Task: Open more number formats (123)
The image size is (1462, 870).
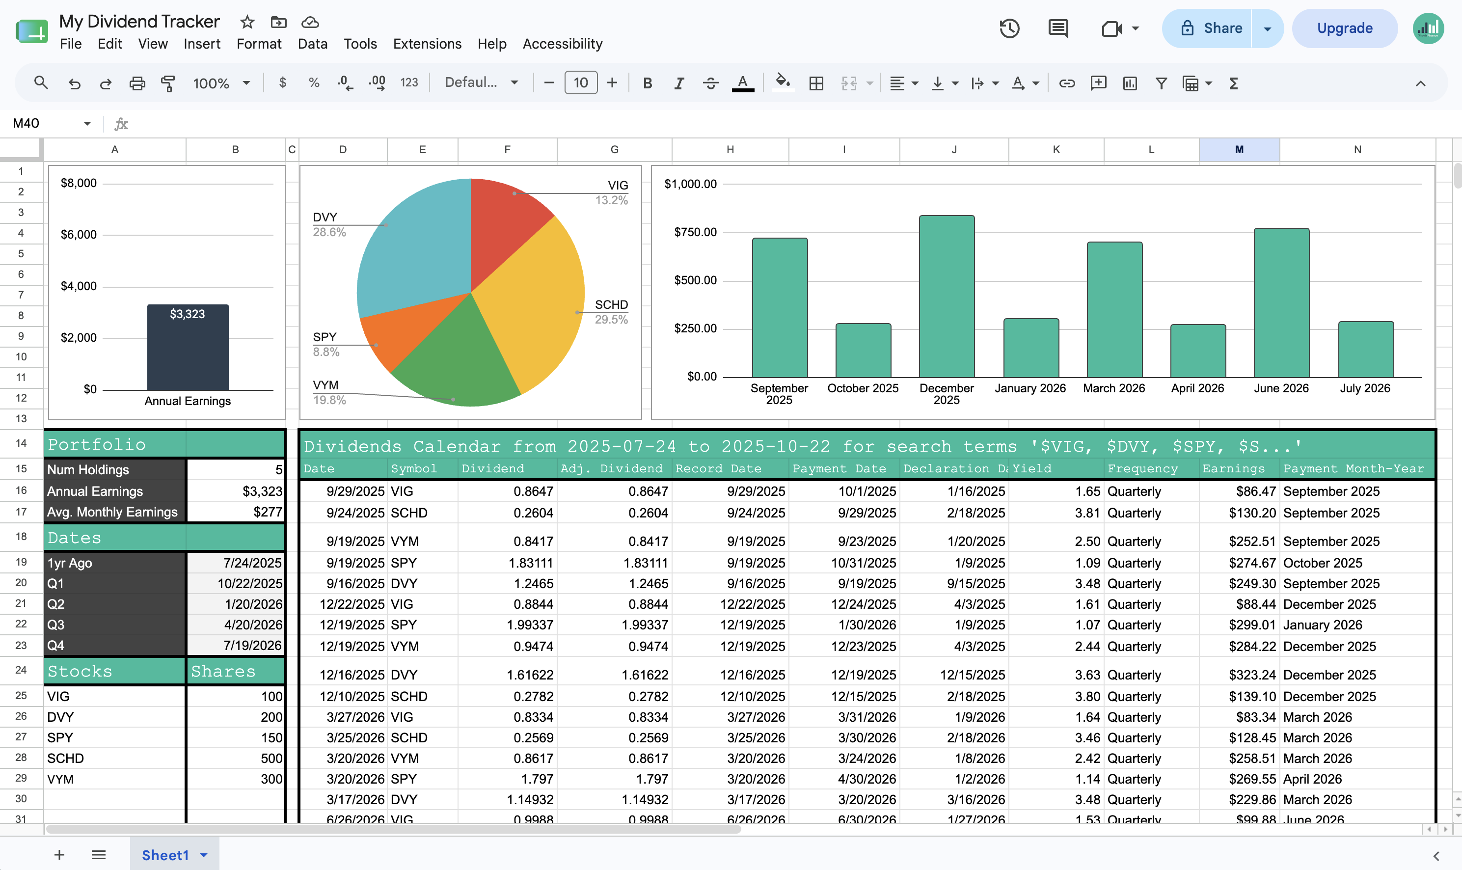Action: [x=409, y=82]
